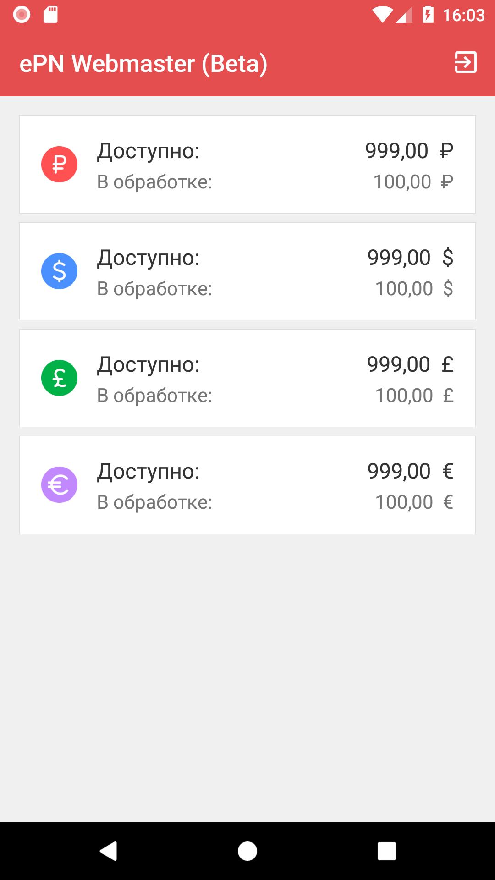495x880 pixels.
Task: Open the euro balance card
Action: pyautogui.click(x=247, y=485)
